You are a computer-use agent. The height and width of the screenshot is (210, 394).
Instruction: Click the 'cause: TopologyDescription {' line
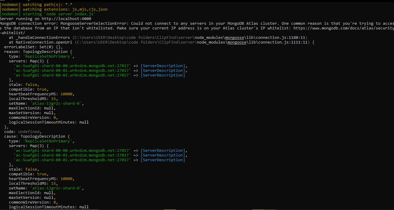(37, 136)
